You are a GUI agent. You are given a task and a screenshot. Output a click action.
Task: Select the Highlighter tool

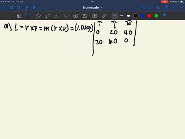coord(47,16)
